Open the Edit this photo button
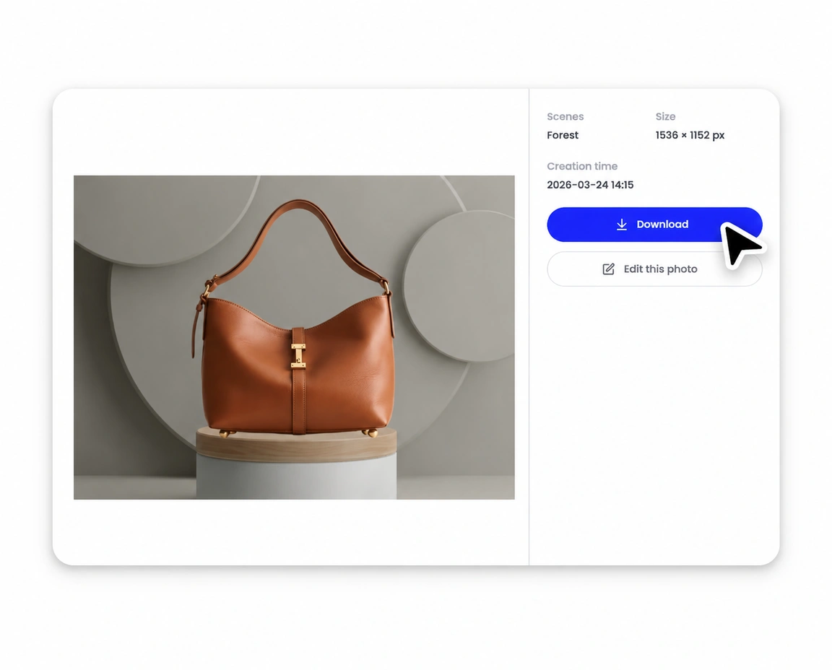 click(x=654, y=269)
